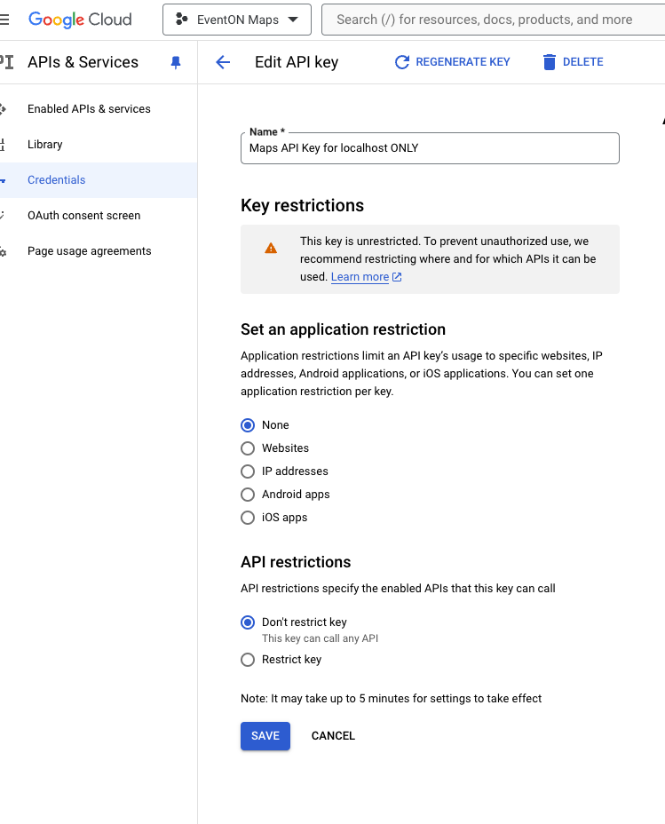Unpin APIs & Services with pin icon
Image resolution: width=665 pixels, height=824 pixels.
coord(176,62)
